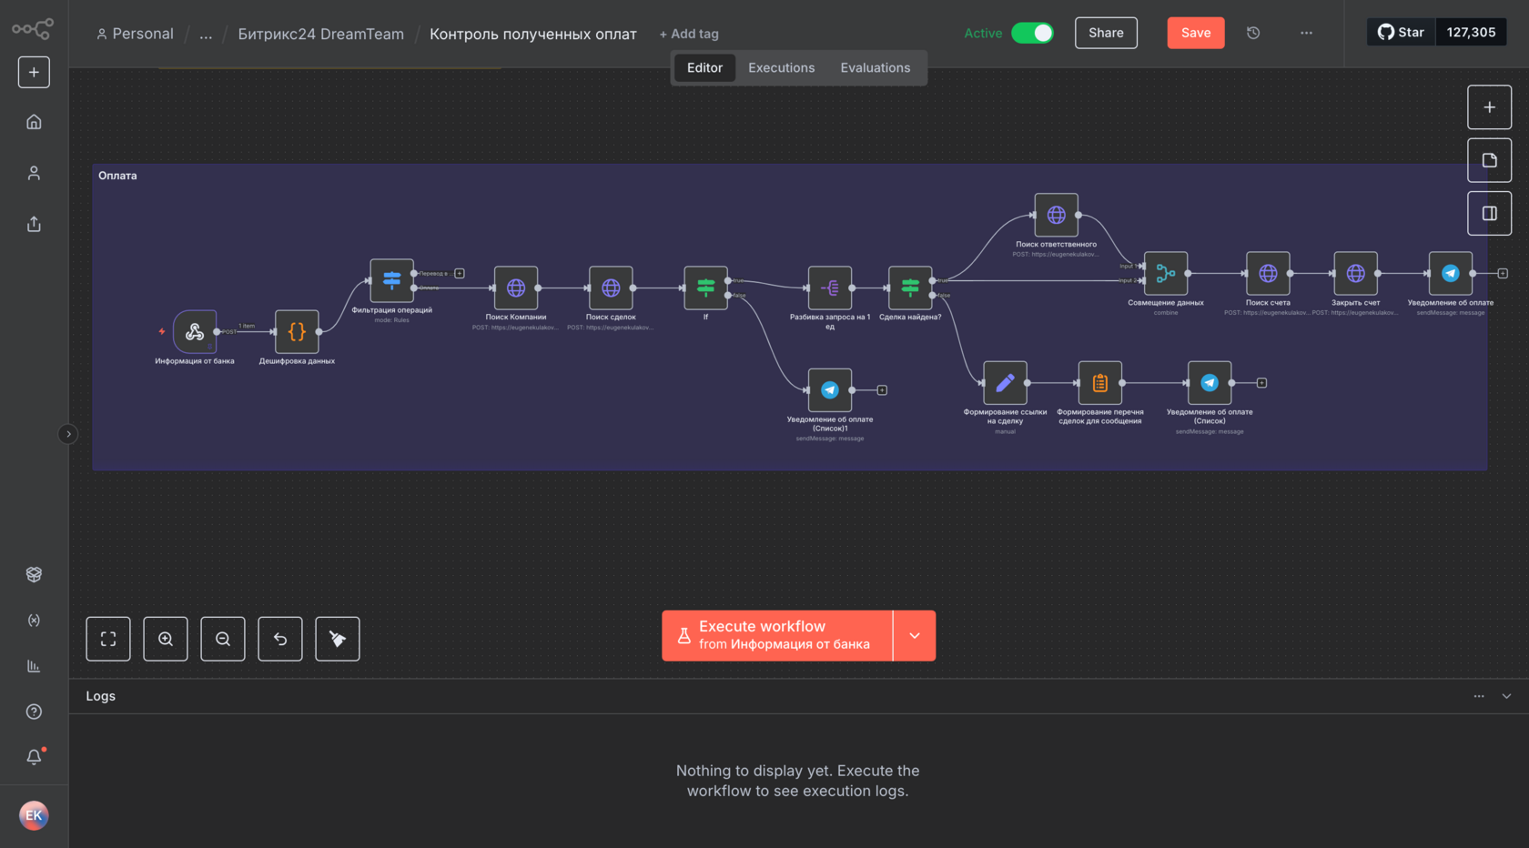This screenshot has width=1529, height=848.
Task: Click the Оплата sticky note title
Action: pyautogui.click(x=117, y=176)
